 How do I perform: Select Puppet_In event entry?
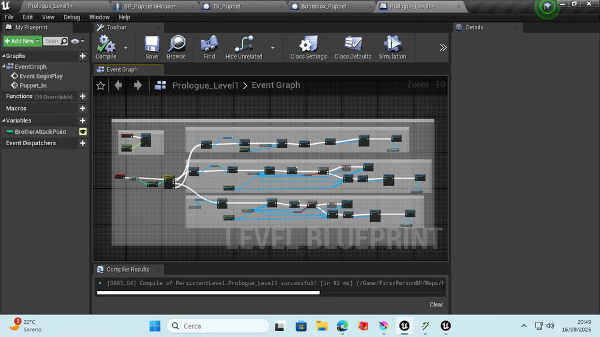pos(33,86)
